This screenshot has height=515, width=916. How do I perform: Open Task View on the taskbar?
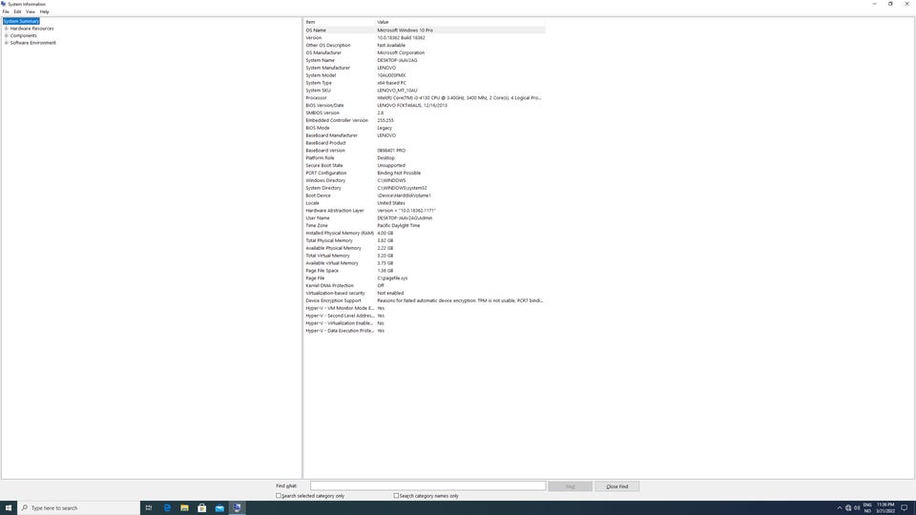[149, 508]
